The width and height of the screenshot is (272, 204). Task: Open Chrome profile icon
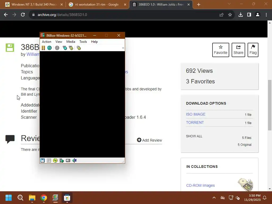258,15
